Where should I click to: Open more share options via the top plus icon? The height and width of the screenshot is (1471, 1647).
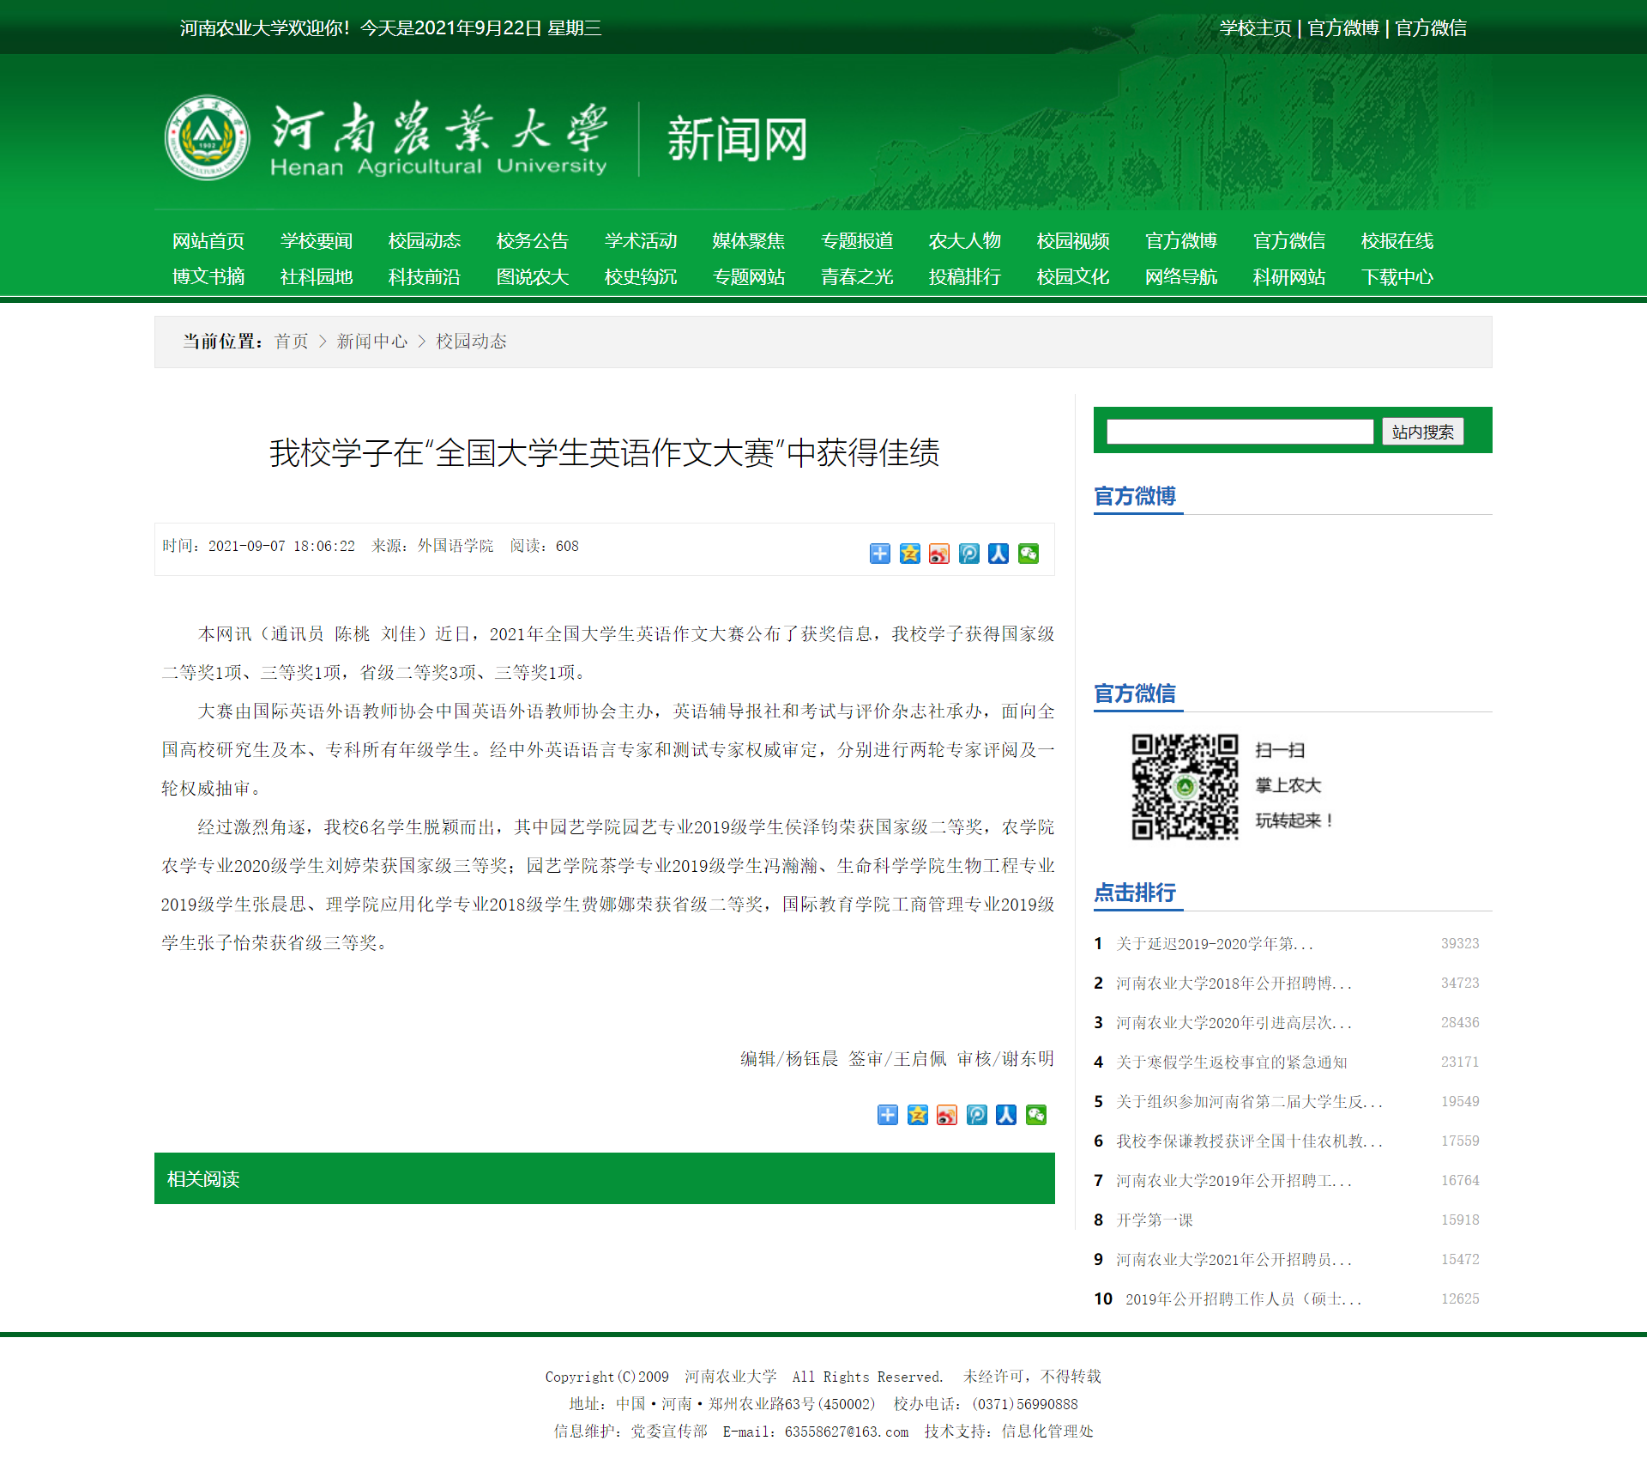(x=879, y=554)
